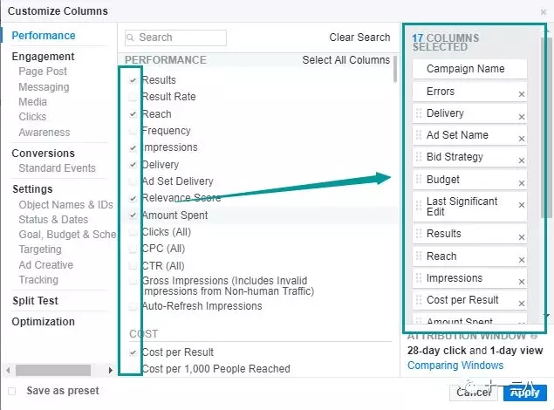The width and height of the screenshot is (554, 410).
Task: Click X next to Ad Set Name
Action: (x=522, y=139)
